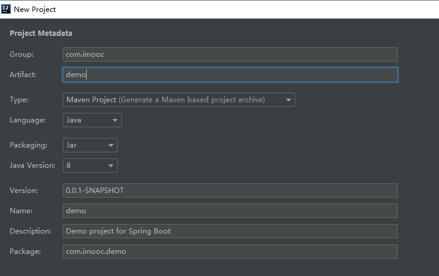Click the "Group:" label
Viewport: 439px width, 276px height.
22,54
